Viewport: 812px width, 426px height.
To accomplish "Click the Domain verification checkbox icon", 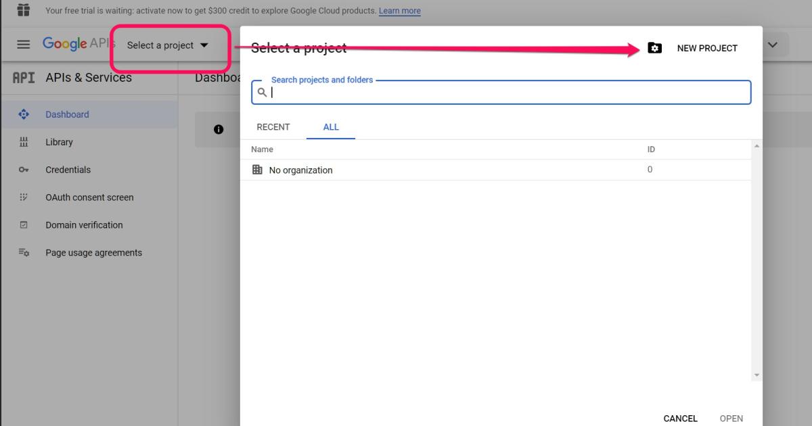I will (24, 225).
